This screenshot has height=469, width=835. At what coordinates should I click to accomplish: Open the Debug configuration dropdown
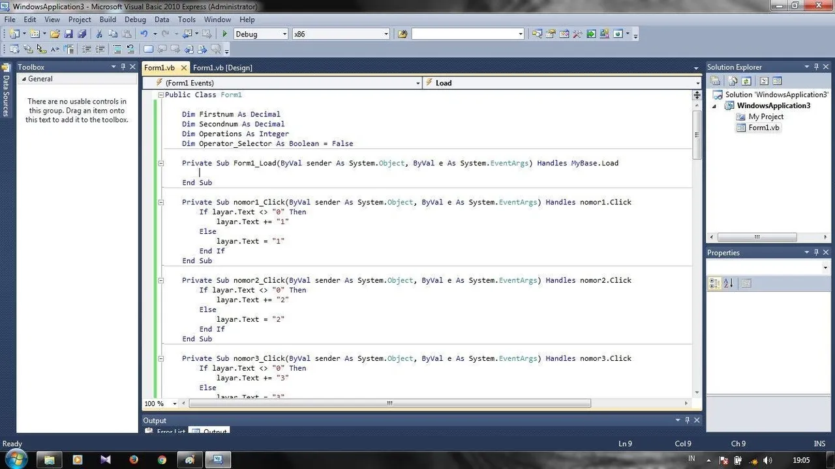(284, 34)
